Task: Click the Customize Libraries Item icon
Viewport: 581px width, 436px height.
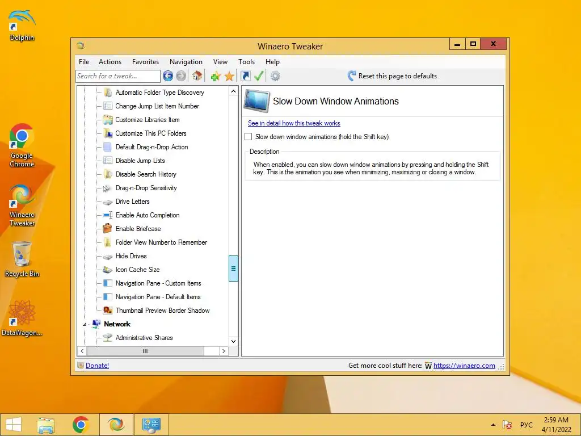Action: pyautogui.click(x=108, y=120)
